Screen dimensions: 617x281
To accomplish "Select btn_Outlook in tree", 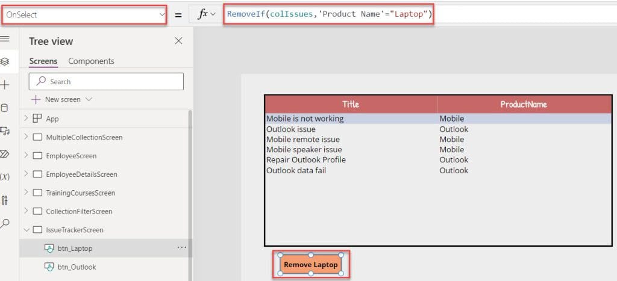I will pos(77,267).
